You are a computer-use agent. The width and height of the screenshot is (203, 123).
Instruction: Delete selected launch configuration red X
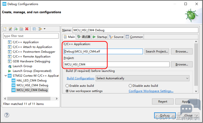[x=27, y=29]
